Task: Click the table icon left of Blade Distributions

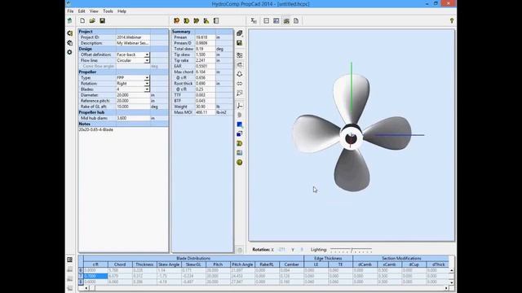Action: 69,260
